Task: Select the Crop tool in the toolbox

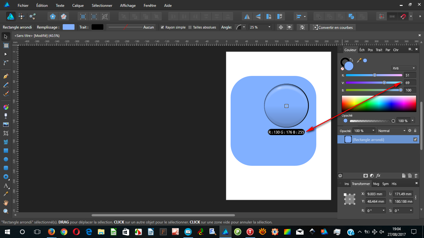Action: (6, 133)
